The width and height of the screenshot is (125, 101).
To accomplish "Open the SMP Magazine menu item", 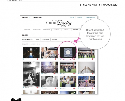I will point(38,17).
